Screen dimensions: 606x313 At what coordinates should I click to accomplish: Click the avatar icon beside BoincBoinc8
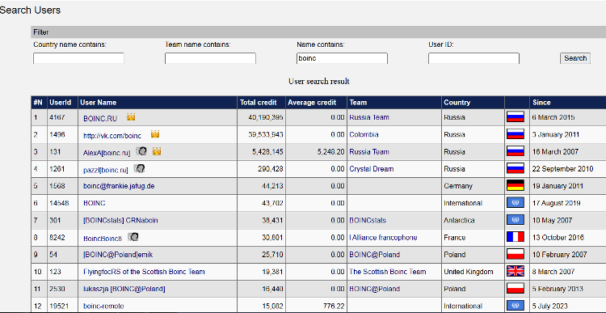point(133,236)
